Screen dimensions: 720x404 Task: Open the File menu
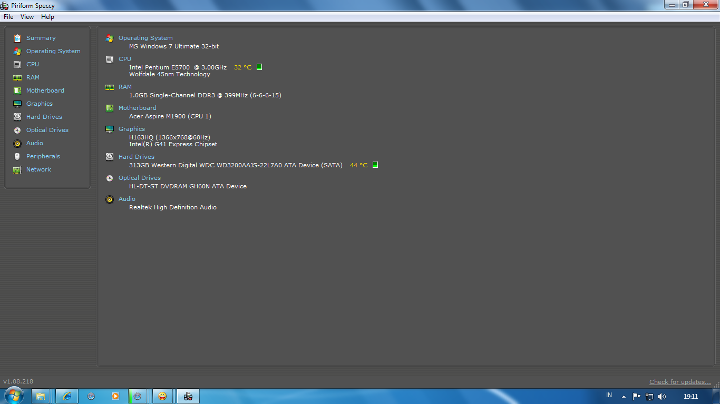click(8, 17)
